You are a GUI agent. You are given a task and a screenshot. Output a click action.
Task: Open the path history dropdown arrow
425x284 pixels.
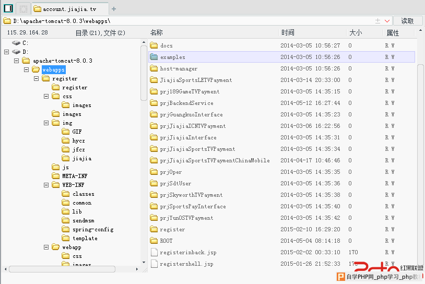click(x=387, y=21)
